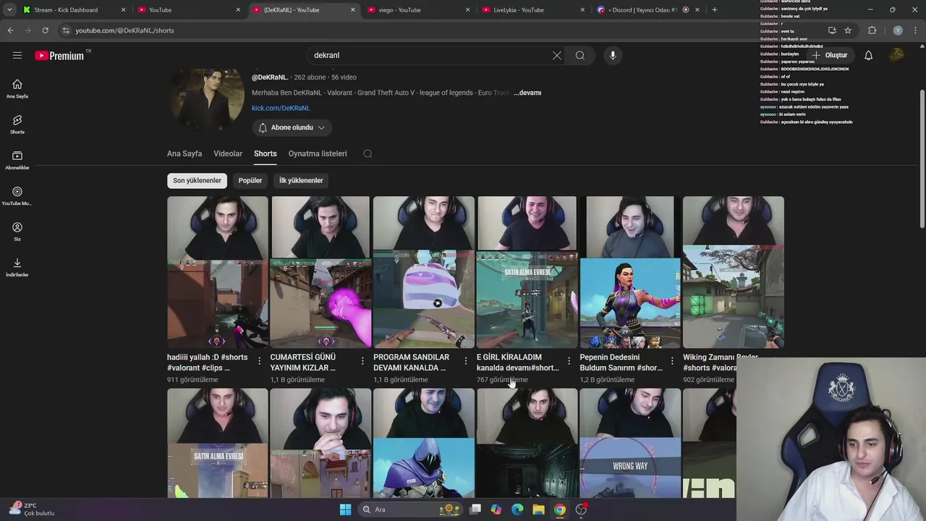
Task: Switch to the Videolar channel tab
Action: pyautogui.click(x=228, y=153)
